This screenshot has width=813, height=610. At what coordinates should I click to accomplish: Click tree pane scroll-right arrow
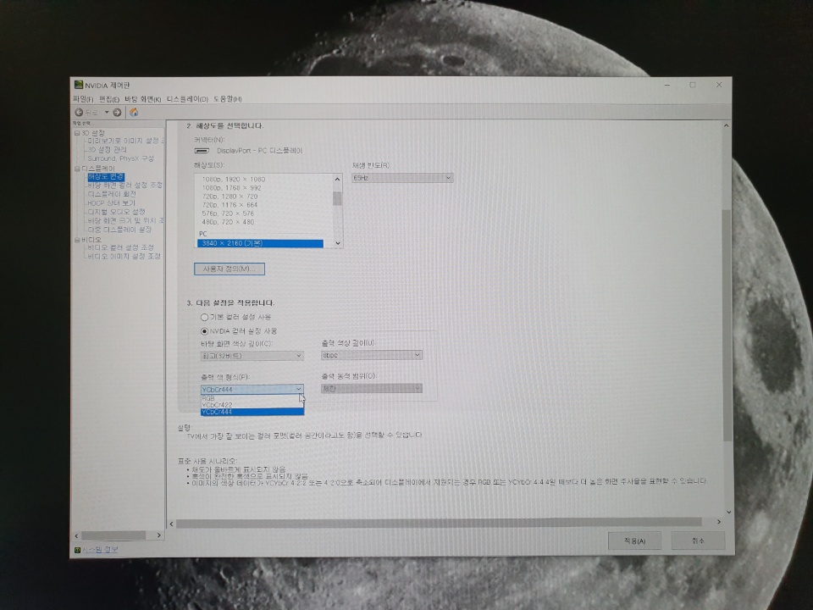point(158,535)
